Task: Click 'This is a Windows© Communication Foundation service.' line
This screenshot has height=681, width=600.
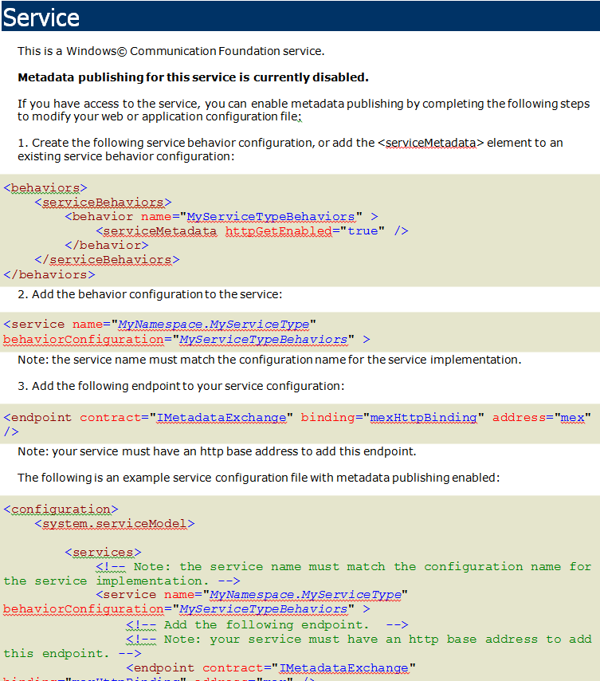Action: 171,51
